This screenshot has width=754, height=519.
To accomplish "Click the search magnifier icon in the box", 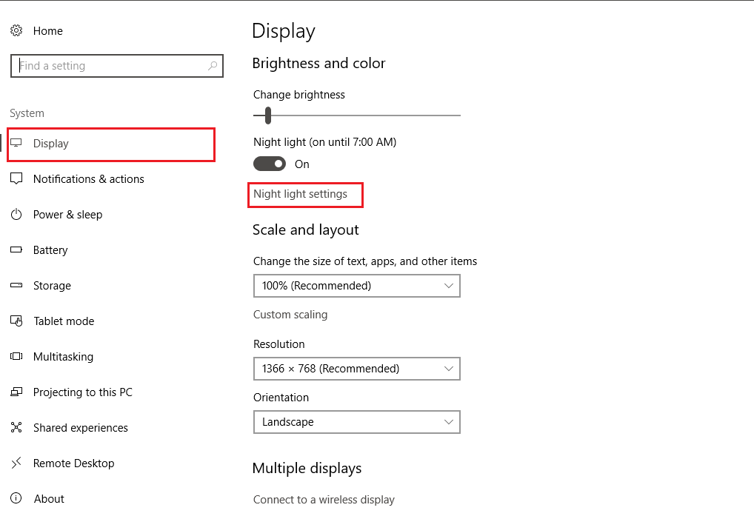I will point(213,66).
